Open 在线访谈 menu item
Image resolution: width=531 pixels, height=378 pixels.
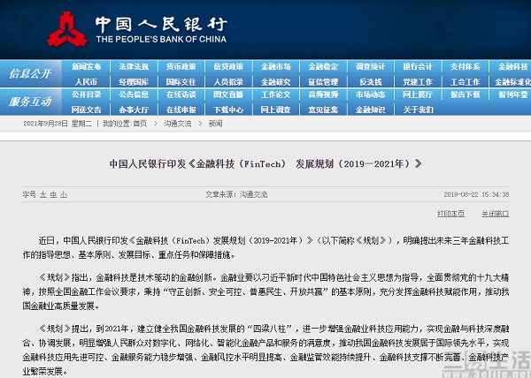click(x=181, y=94)
